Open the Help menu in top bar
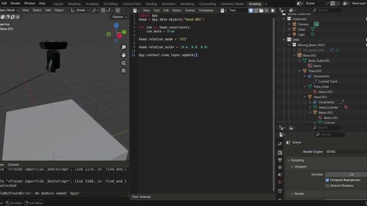This screenshot has height=206, width=367. pos(42,3)
